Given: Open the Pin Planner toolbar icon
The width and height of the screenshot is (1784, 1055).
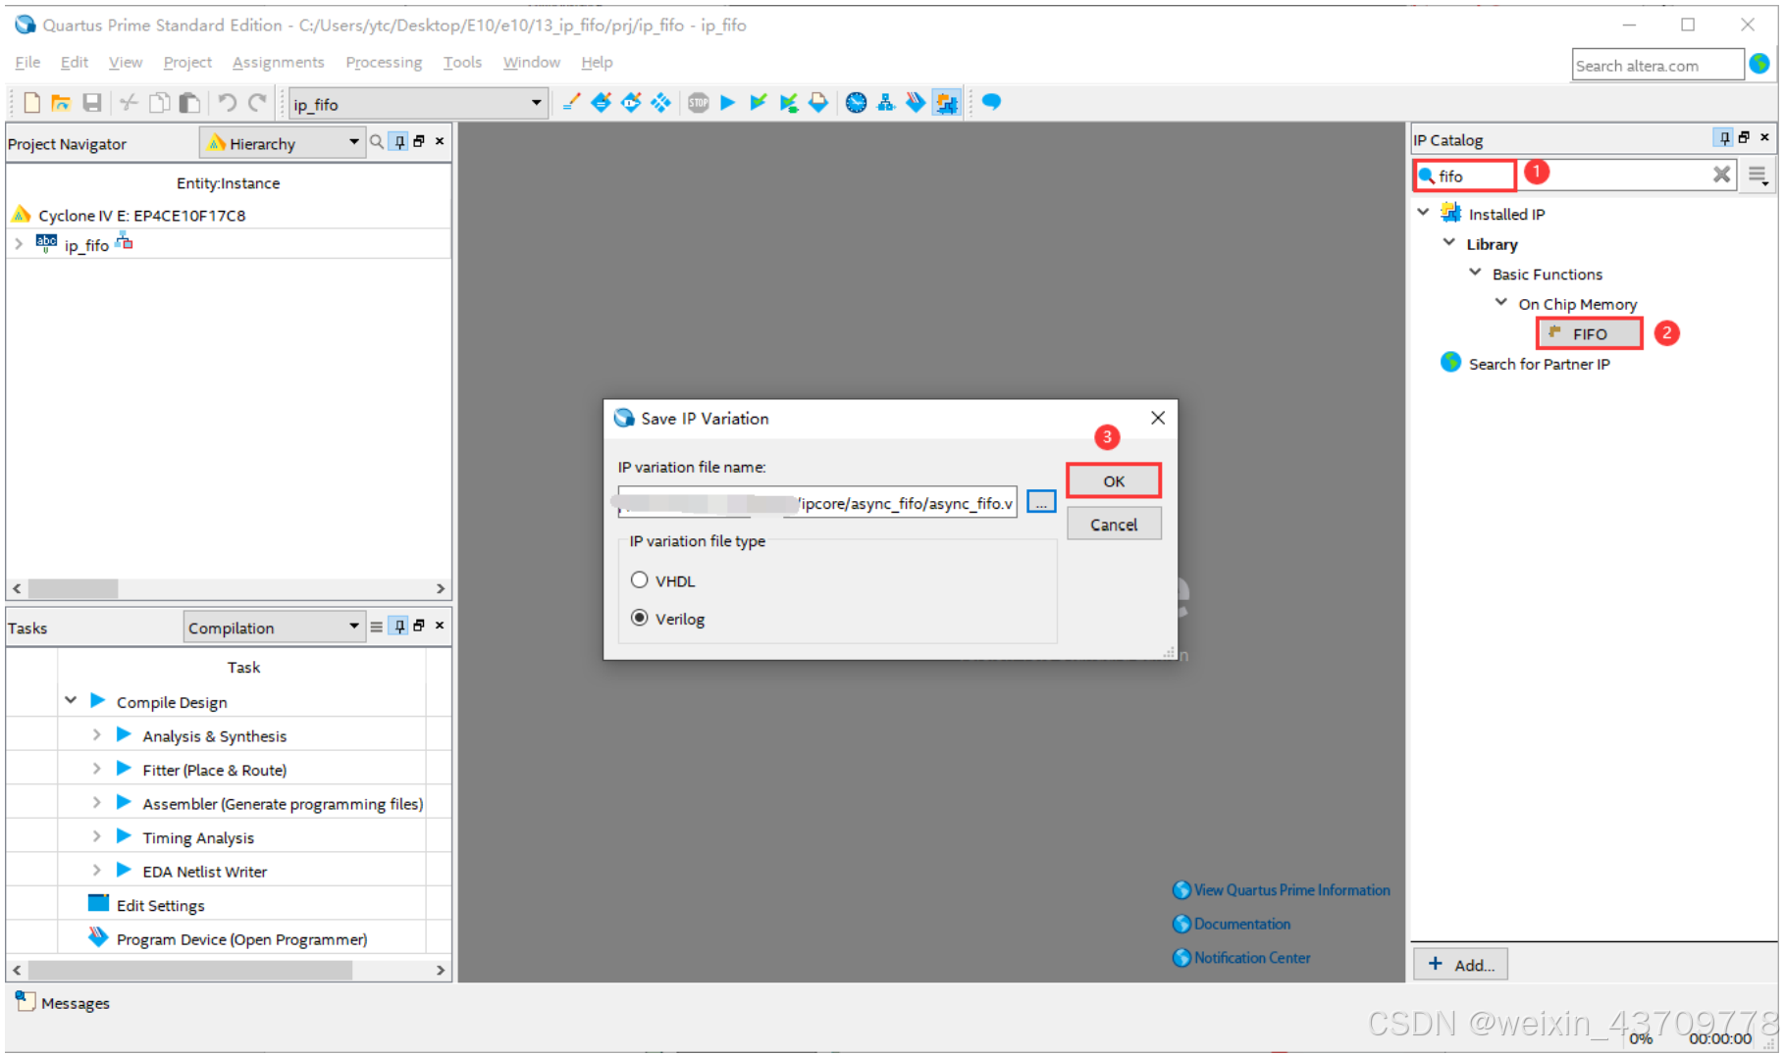Looking at the screenshot, I should [631, 102].
